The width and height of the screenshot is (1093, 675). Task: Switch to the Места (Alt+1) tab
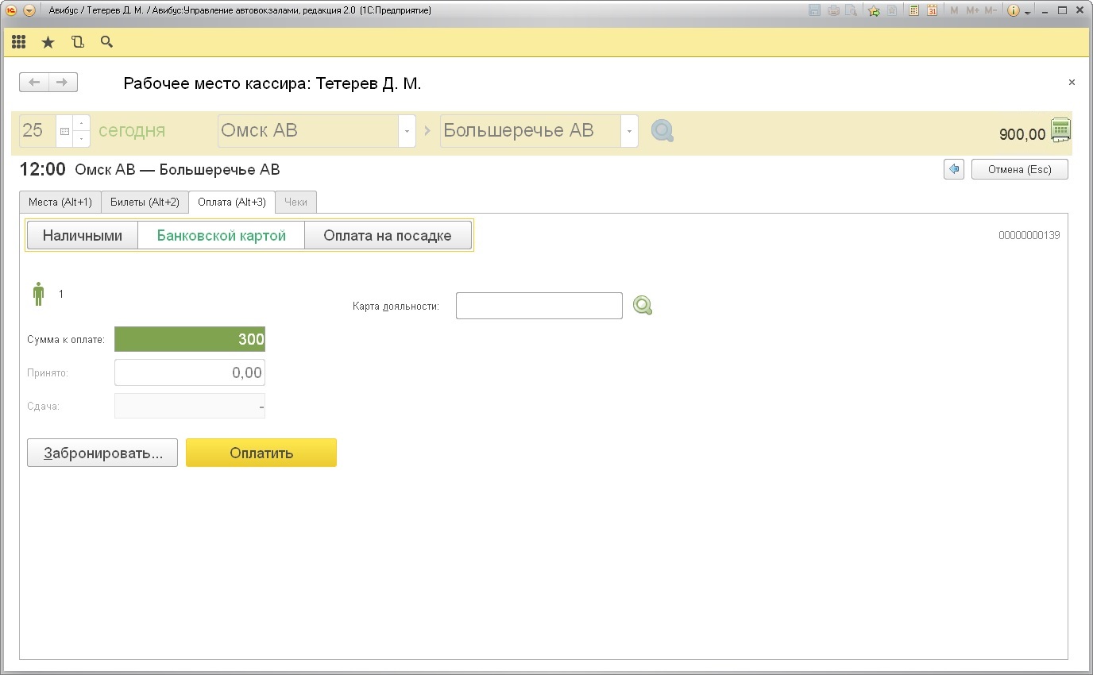tap(60, 202)
